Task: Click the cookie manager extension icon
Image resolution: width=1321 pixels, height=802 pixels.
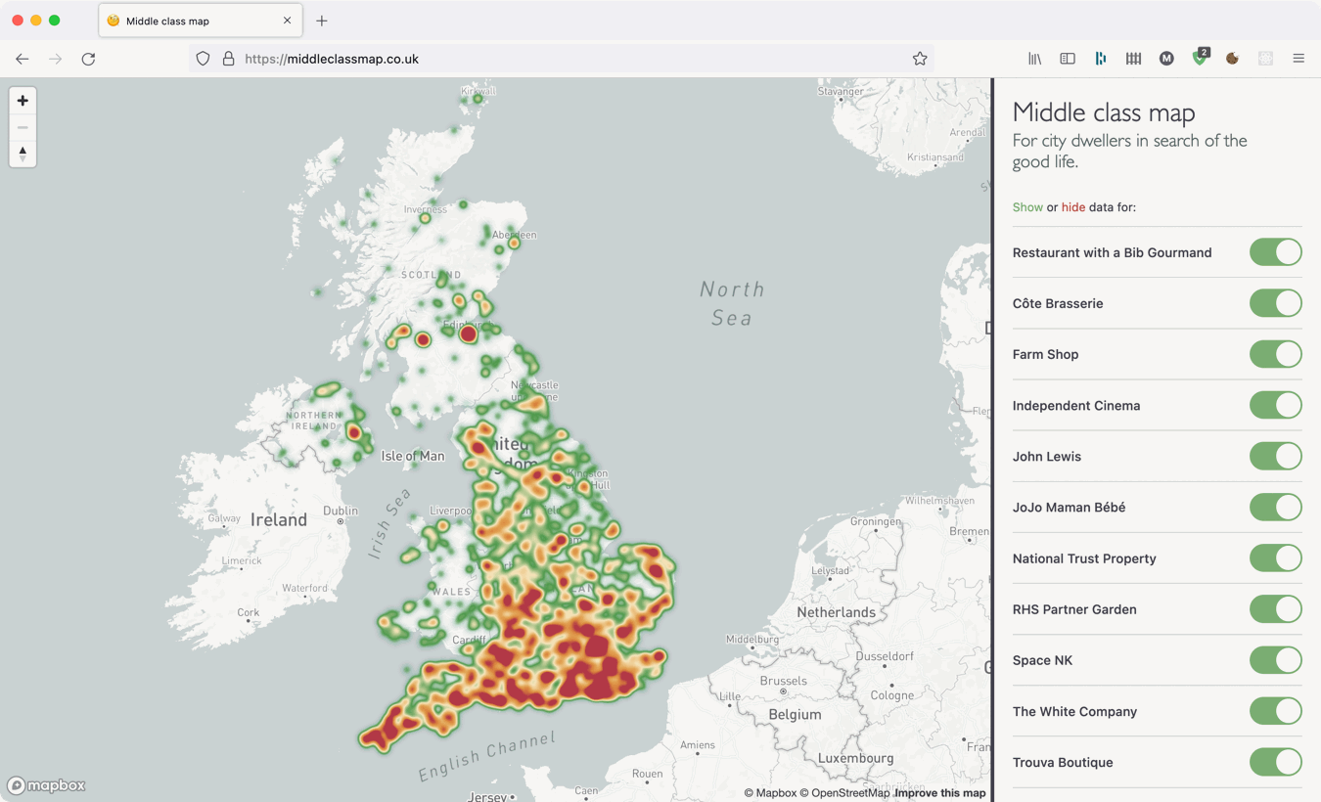Action: pos(1231,59)
